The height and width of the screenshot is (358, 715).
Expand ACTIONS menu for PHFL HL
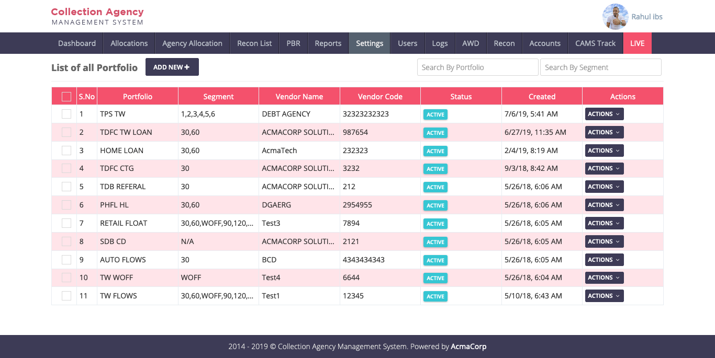[604, 205]
